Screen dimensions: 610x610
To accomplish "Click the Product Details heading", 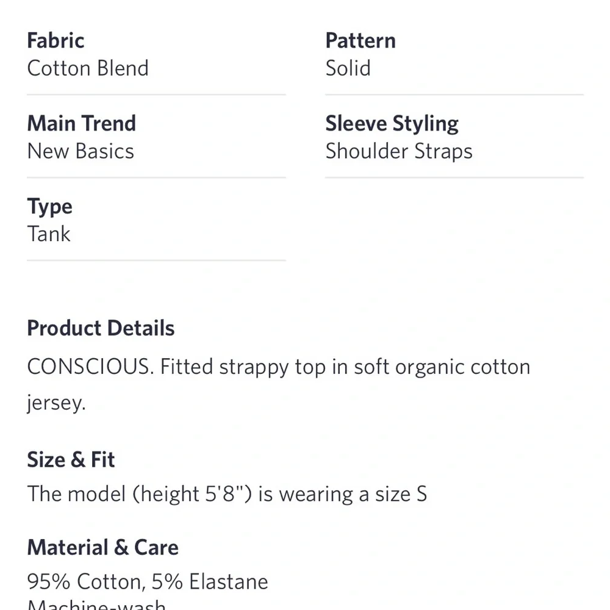I will click(x=101, y=329).
